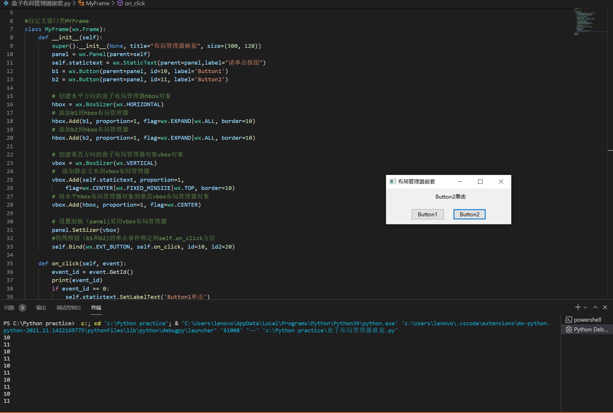This screenshot has height=413, width=613.
Task: Select the 终端 terminal tab
Action: (96, 308)
